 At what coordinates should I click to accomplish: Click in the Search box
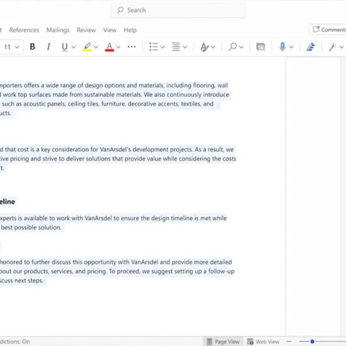(179, 10)
